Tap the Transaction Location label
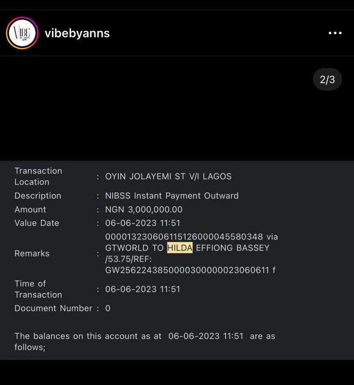The height and width of the screenshot is (385, 354). [x=38, y=176]
